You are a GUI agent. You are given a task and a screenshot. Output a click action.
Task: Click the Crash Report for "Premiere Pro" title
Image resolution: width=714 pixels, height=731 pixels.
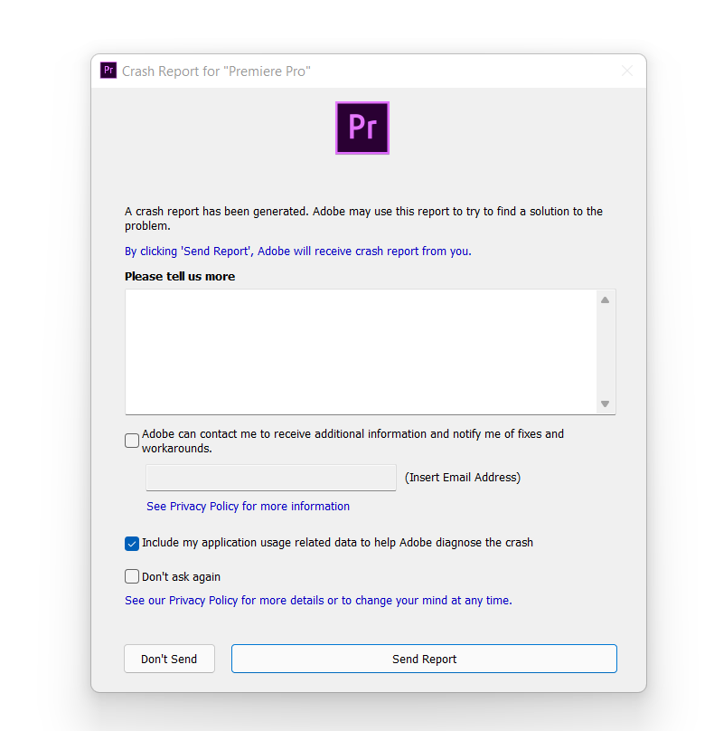216,71
